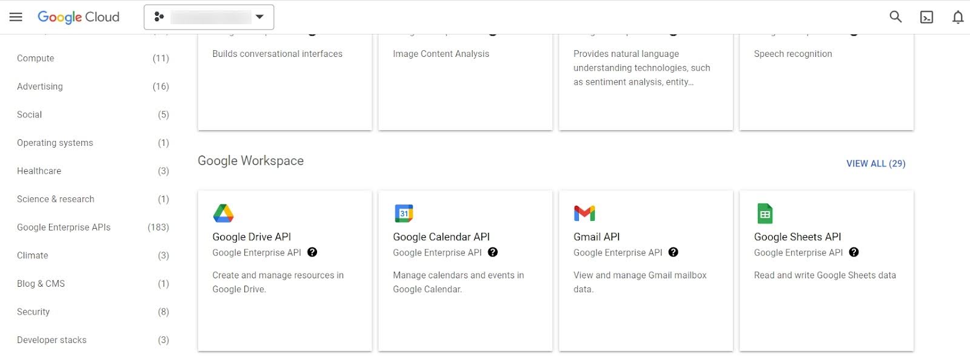Image resolution: width=970 pixels, height=360 pixels.
Task: Click the Google Drive API icon
Action: click(223, 214)
